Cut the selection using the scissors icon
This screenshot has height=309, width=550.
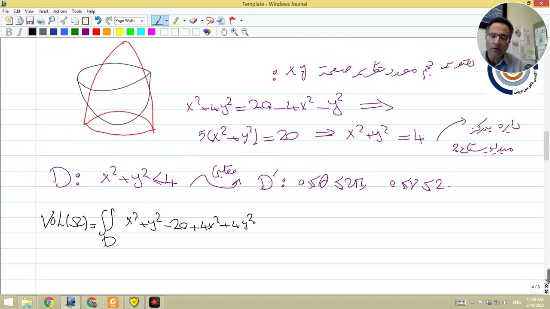click(x=64, y=21)
